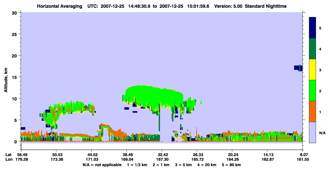Click longitude value 165.72
Image resolution: width=336 pixels, height=172 pixels.
pos(197,159)
